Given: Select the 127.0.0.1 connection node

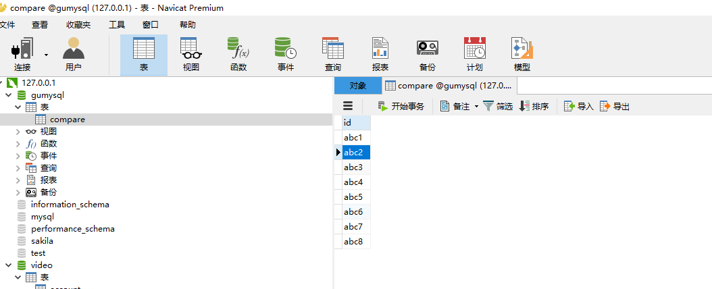Looking at the screenshot, I should click(x=38, y=83).
